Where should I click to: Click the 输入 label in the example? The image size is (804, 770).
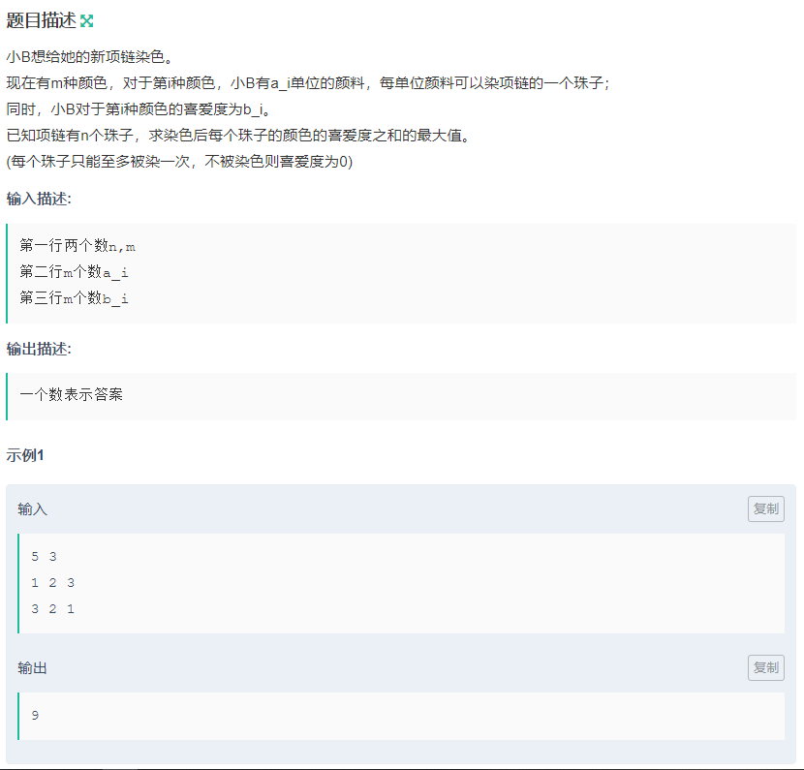(x=32, y=509)
